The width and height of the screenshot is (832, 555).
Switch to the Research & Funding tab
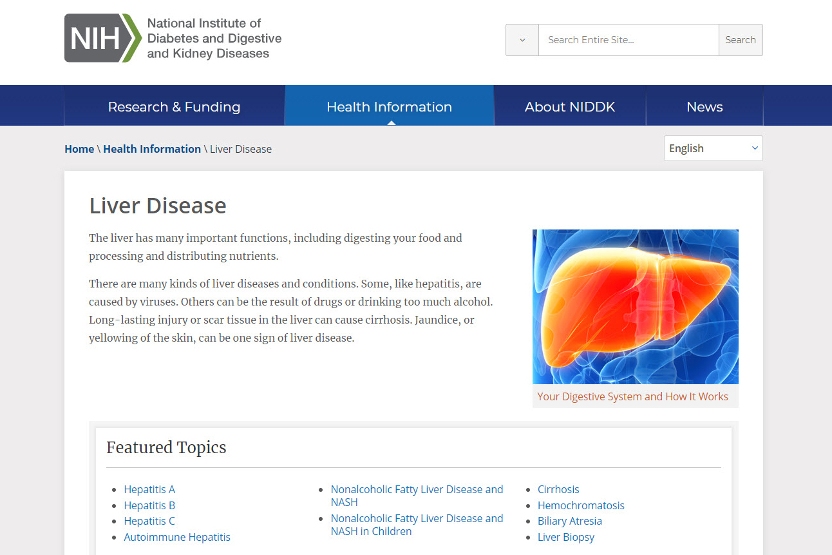[174, 106]
